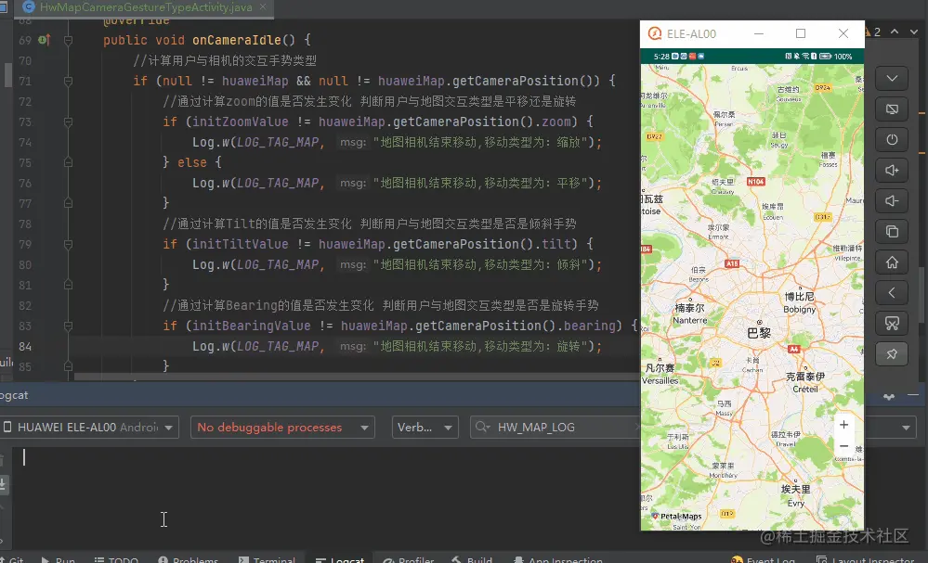Image resolution: width=928 pixels, height=563 pixels.
Task: Click line number 84 in the gutter
Action: [x=25, y=346]
